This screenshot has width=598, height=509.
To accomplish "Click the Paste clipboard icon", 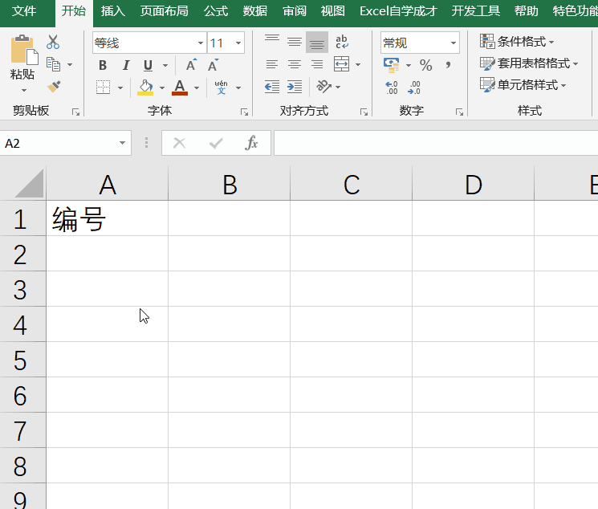I will (24, 50).
